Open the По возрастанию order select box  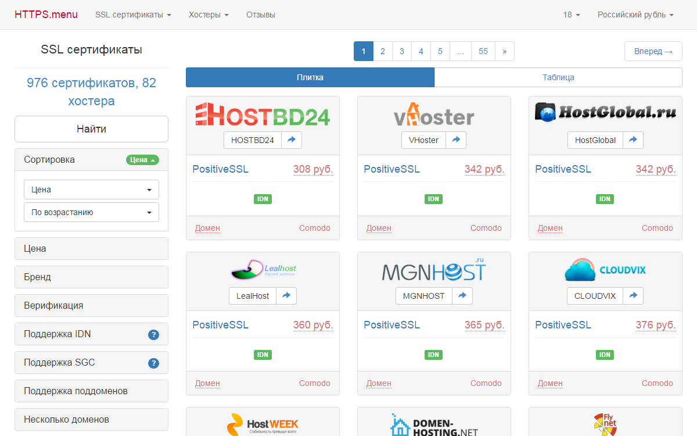[x=91, y=212]
